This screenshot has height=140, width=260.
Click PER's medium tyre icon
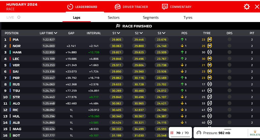click(209, 78)
